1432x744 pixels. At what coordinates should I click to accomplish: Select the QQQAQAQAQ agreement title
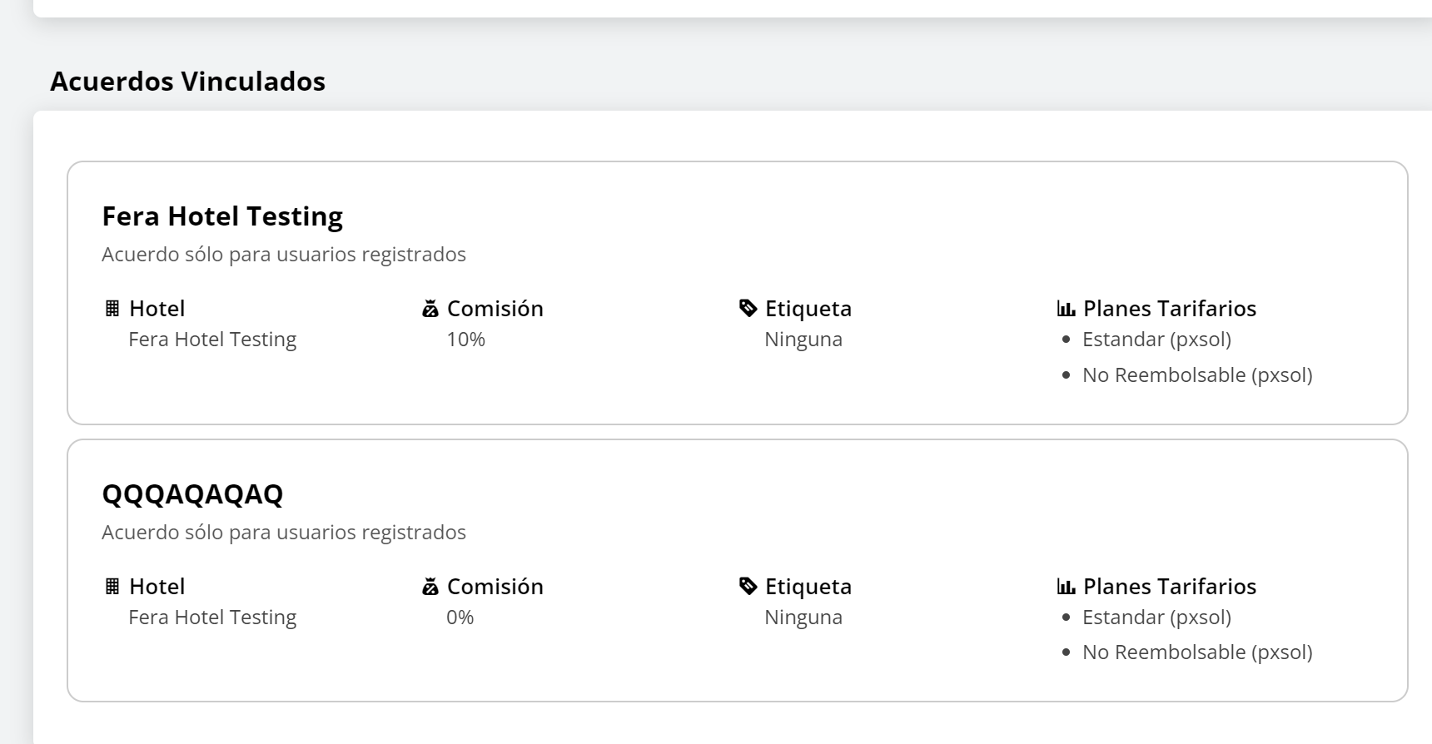[x=192, y=494]
